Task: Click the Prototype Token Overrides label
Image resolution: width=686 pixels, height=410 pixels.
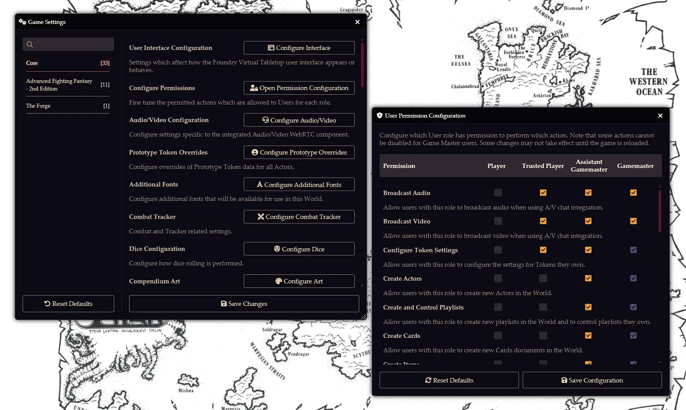Action: point(168,152)
